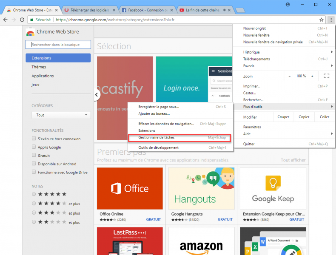This screenshot has height=255, width=336.
Task: Open the Chrome three-dot menu button
Action: (x=331, y=20)
